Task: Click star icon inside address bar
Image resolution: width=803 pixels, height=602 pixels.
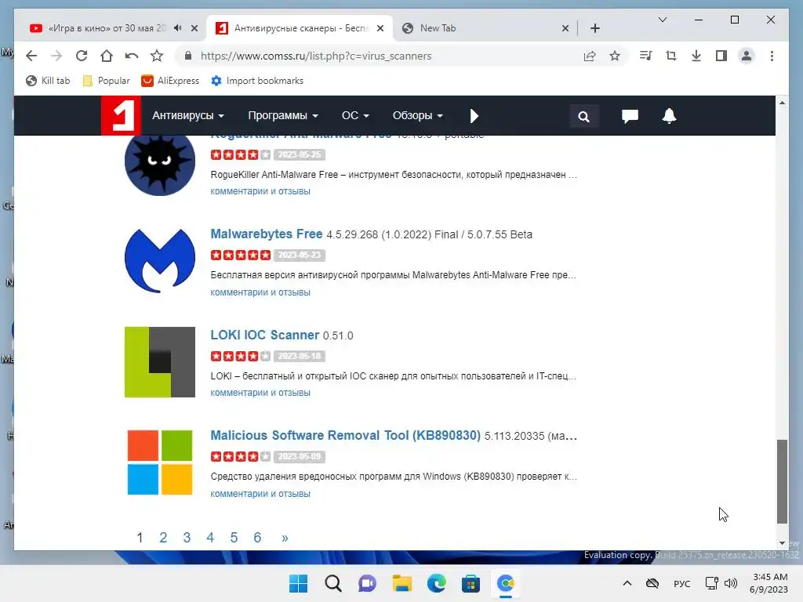Action: [615, 56]
